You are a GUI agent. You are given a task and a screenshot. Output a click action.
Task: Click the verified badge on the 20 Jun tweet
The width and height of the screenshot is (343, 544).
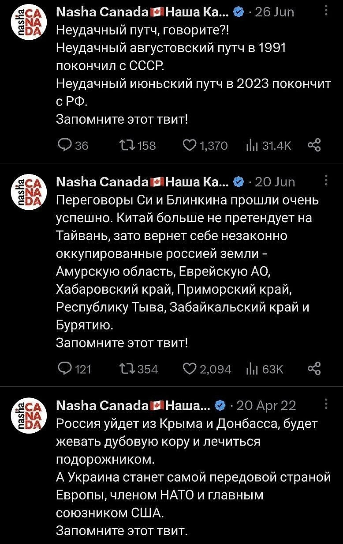(x=239, y=182)
